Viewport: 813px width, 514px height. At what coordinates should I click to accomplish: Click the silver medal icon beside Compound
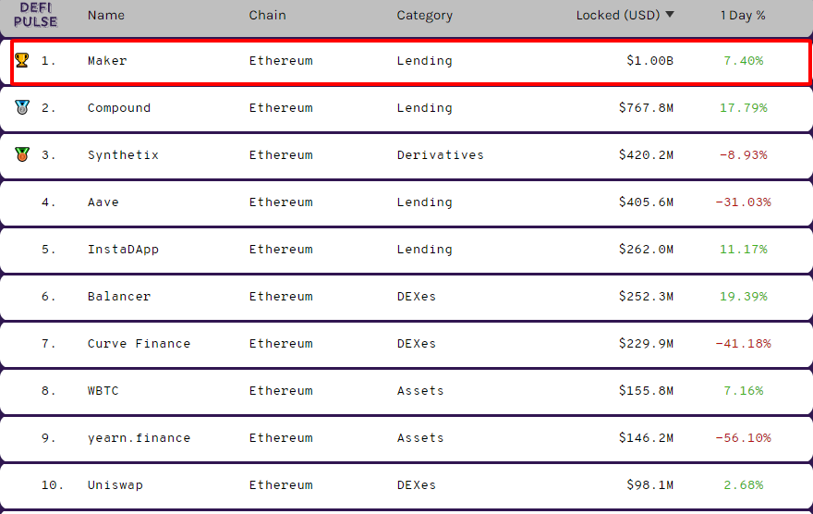[x=22, y=107]
